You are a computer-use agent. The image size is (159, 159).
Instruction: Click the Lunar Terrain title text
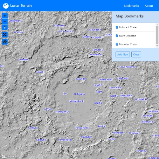pyautogui.click(x=21, y=5)
